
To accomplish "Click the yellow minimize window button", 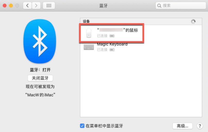I will (x=11, y=6).
